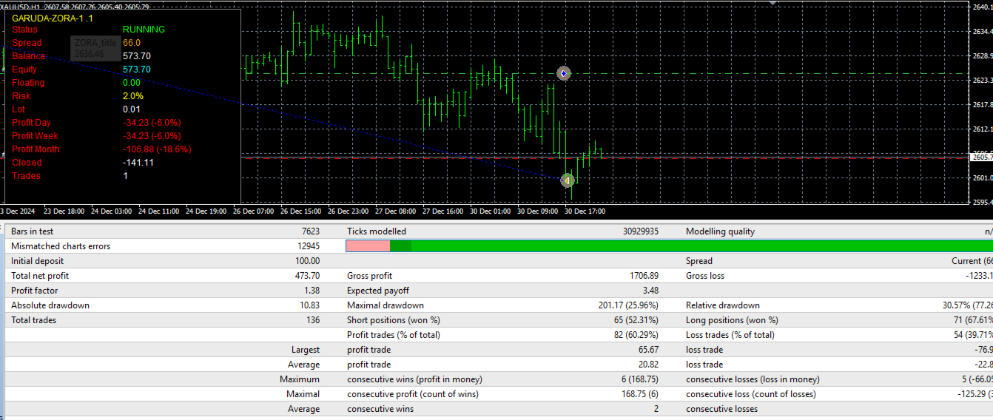Click the Equity row value 573.70

click(x=137, y=70)
